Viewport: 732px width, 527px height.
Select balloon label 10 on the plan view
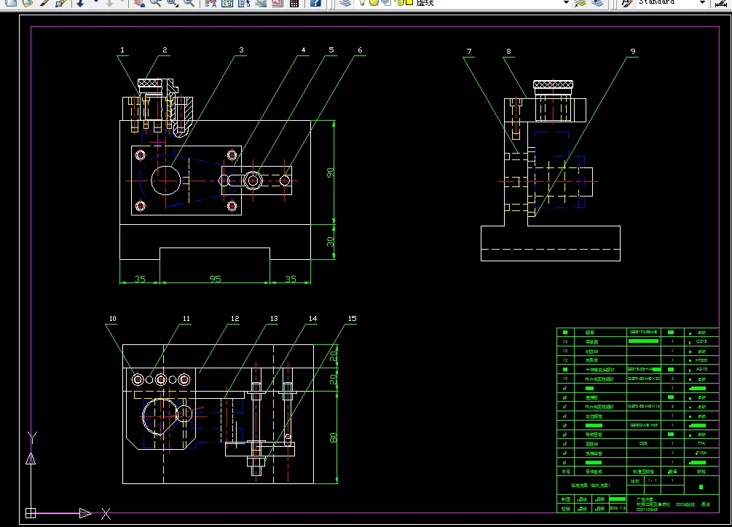112,319
